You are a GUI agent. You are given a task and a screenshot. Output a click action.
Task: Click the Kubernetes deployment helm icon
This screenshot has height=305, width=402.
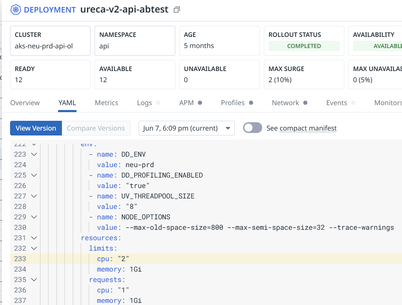(16, 10)
